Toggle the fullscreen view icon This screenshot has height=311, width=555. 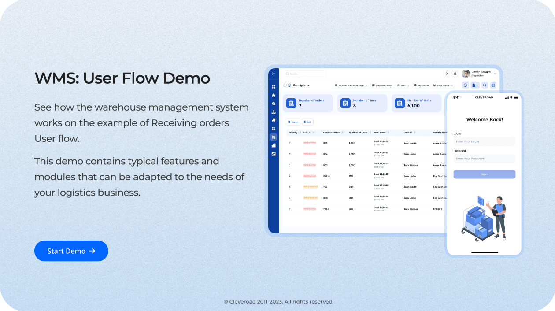click(x=493, y=85)
